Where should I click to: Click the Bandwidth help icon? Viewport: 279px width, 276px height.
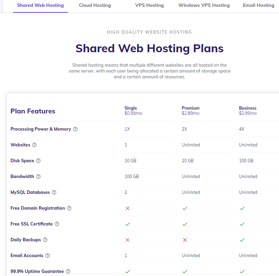coord(38,176)
